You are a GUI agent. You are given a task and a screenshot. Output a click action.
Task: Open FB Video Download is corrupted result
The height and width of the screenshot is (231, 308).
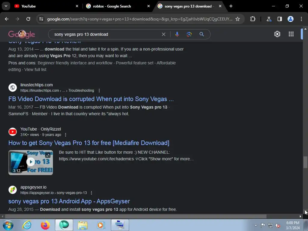[91, 99]
